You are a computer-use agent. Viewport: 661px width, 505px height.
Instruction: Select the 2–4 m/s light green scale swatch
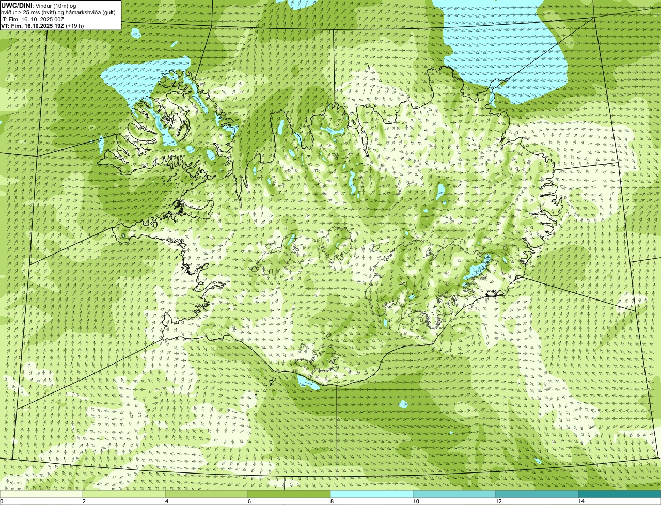(124, 494)
